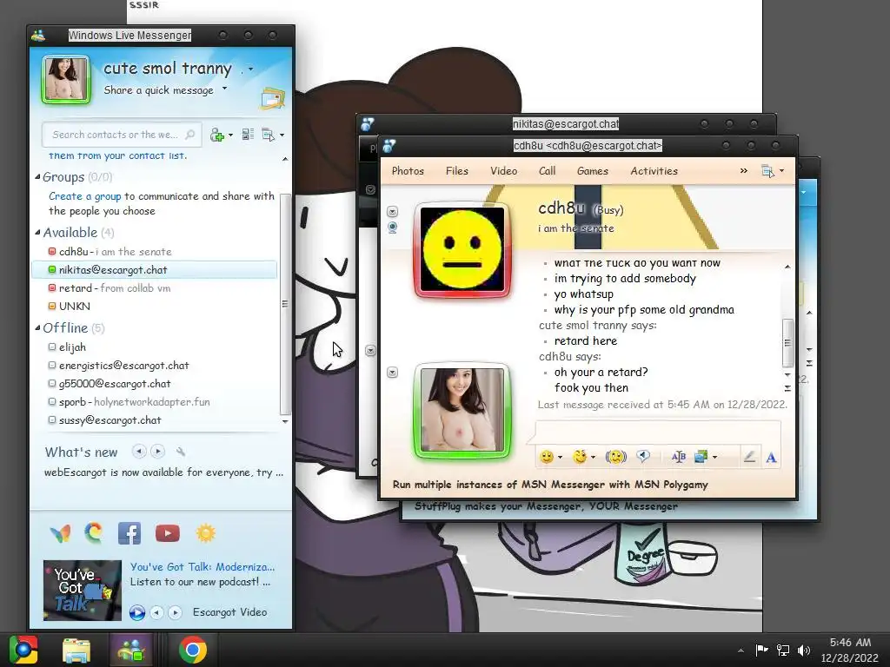Click contact list scrollbar up arrow
This screenshot has height=667, width=890.
coord(285,159)
